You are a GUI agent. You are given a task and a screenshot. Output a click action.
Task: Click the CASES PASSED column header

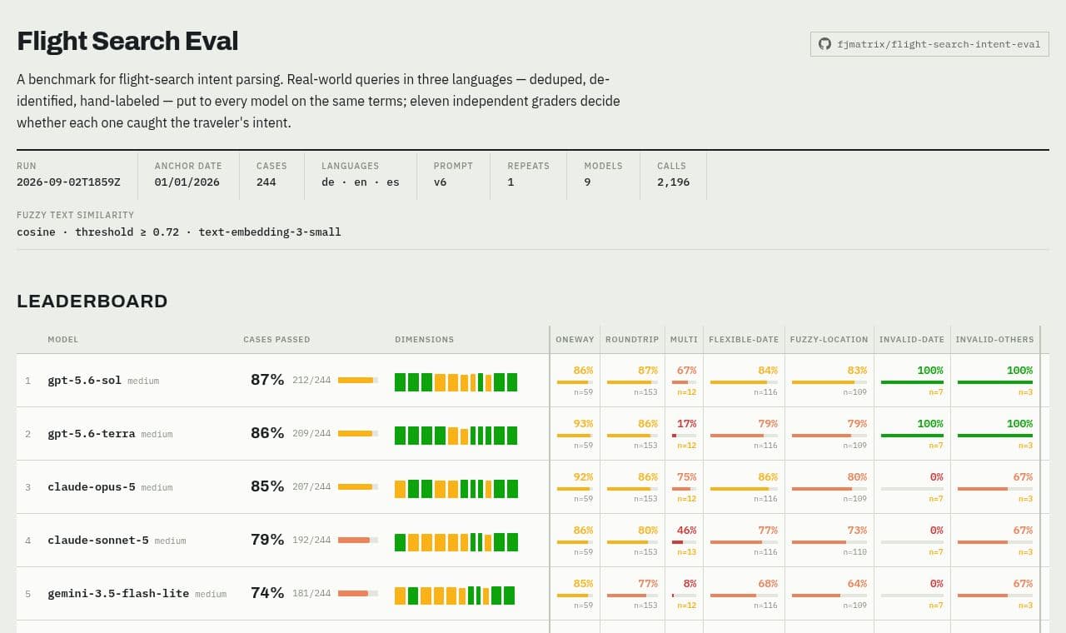pyautogui.click(x=276, y=340)
